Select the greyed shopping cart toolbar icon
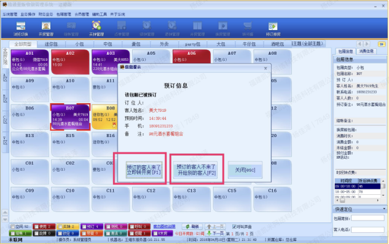Screen dimensions: 389x244 click(248, 28)
